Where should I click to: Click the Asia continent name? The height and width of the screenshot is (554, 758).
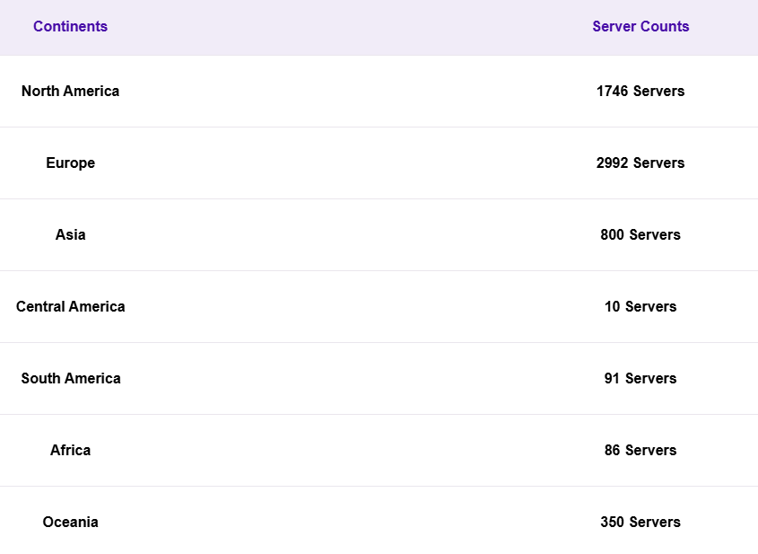[70, 234]
